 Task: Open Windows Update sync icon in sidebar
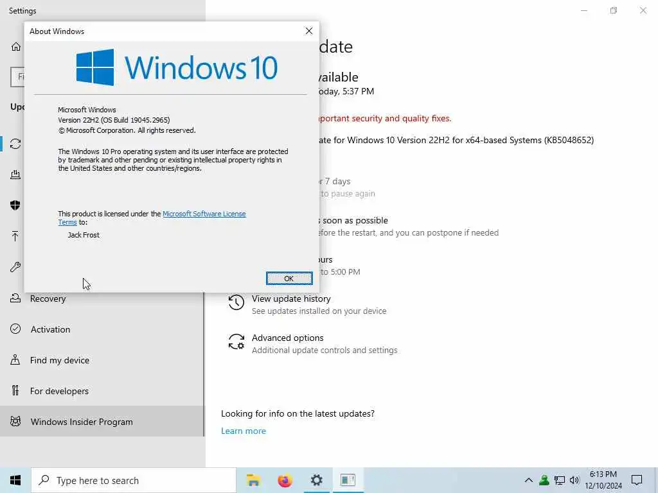click(15, 144)
